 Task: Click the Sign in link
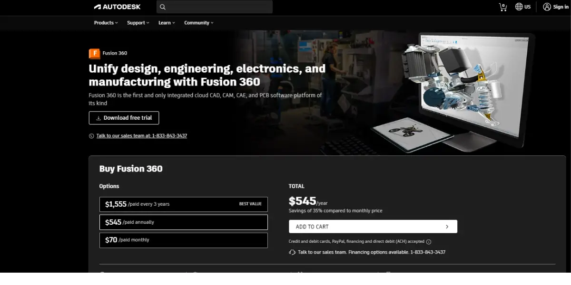pos(561,7)
